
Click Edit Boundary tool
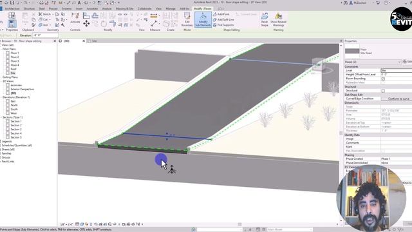point(187,19)
